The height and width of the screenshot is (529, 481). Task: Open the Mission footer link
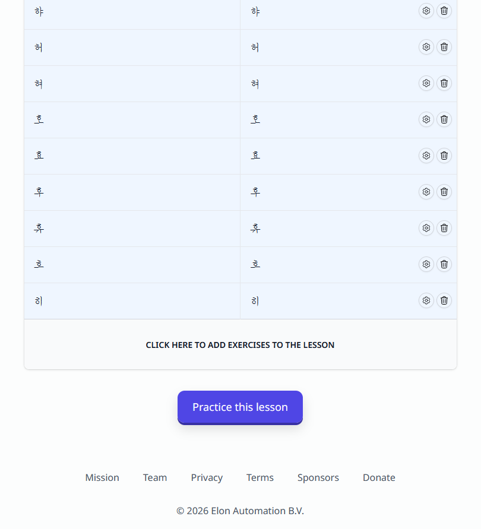coord(102,477)
